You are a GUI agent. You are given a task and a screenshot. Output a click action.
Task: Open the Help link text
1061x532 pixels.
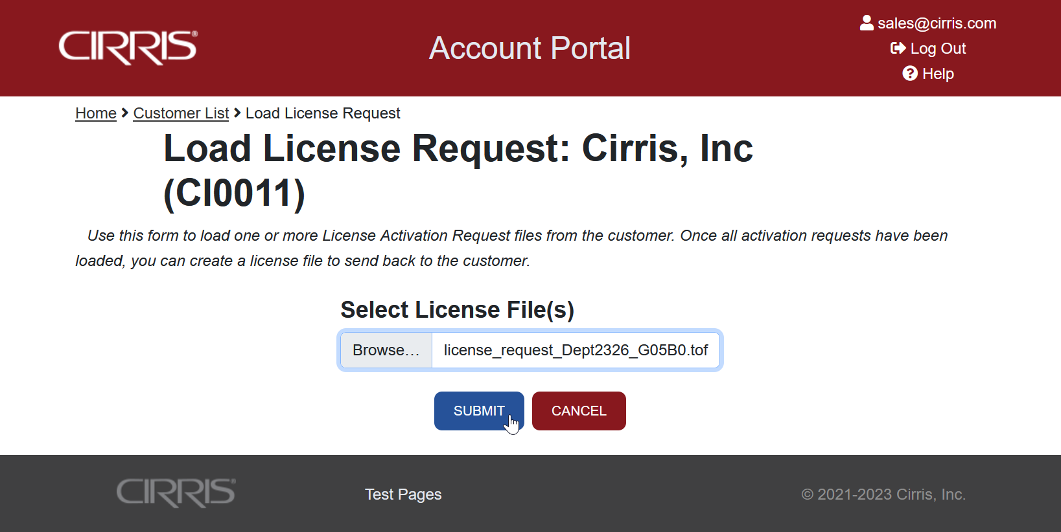pos(938,74)
